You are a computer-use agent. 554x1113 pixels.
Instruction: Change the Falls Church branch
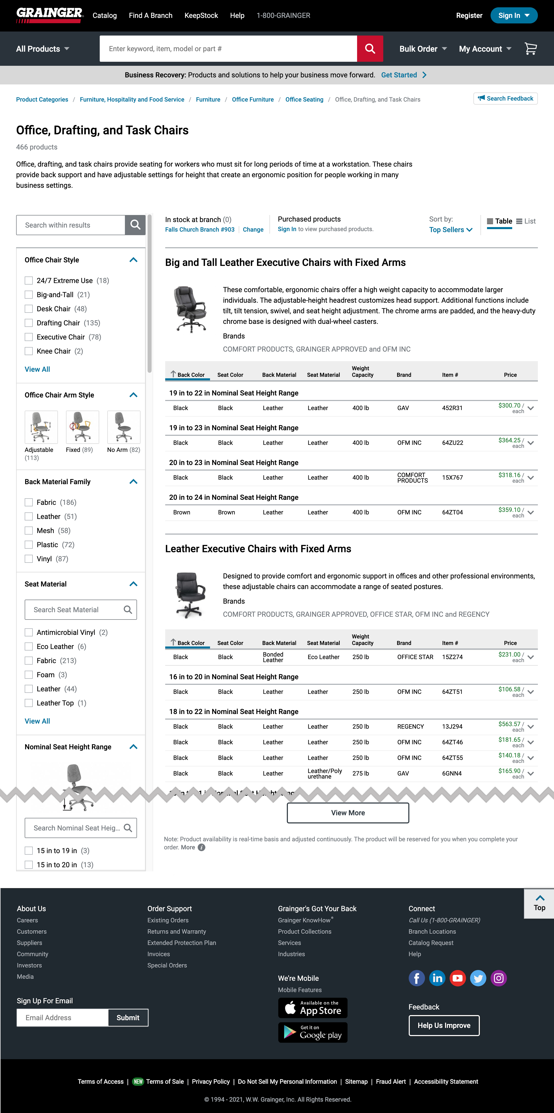point(253,229)
